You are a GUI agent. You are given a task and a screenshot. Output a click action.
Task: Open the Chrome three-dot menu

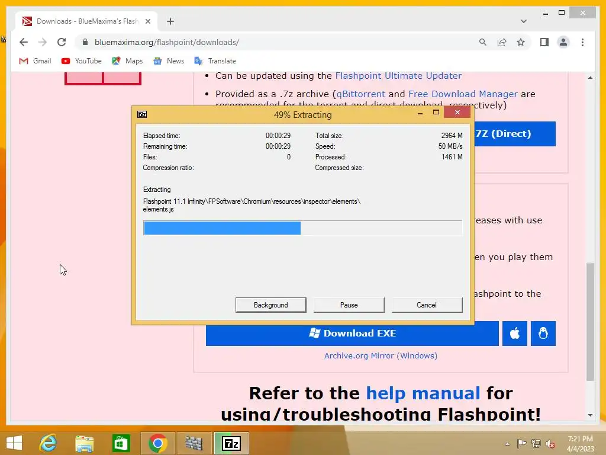click(582, 42)
